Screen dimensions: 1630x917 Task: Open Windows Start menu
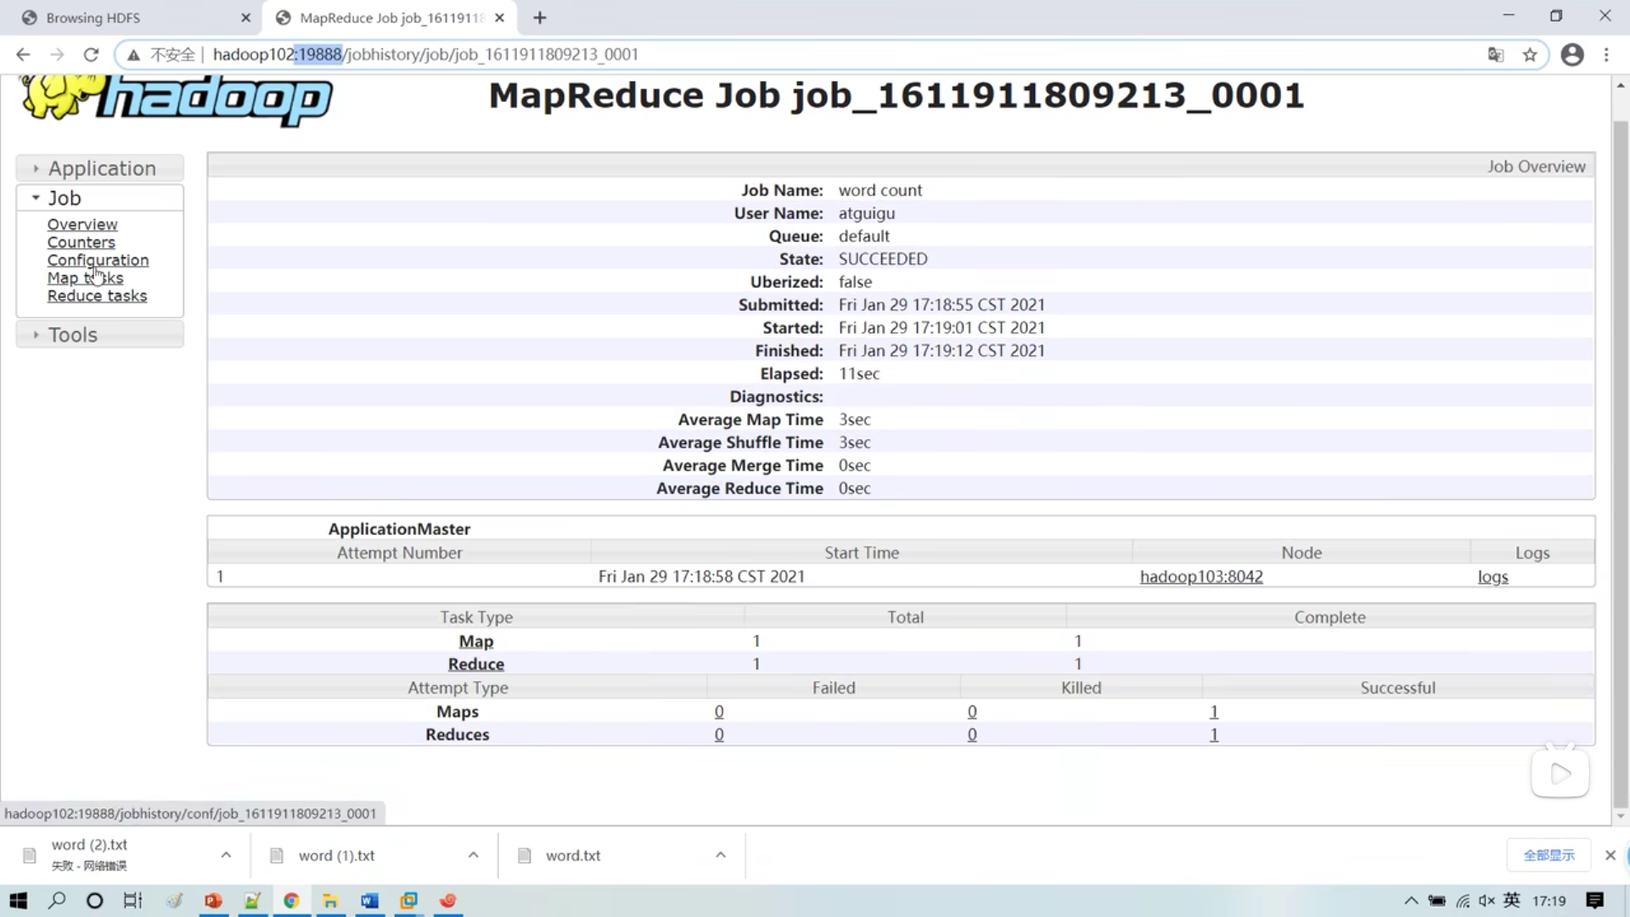[x=18, y=901]
